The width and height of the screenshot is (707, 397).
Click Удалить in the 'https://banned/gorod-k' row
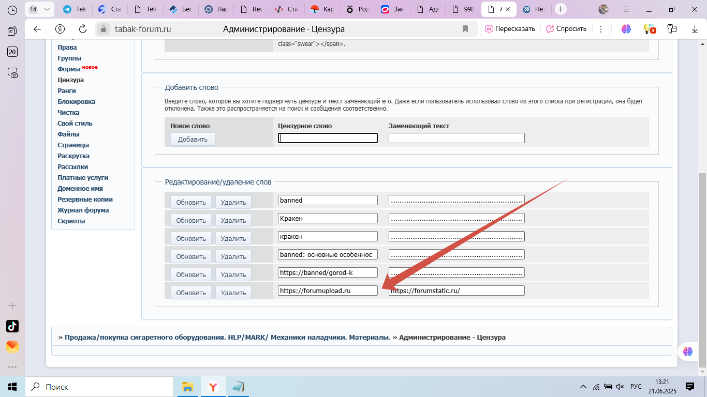(x=233, y=274)
